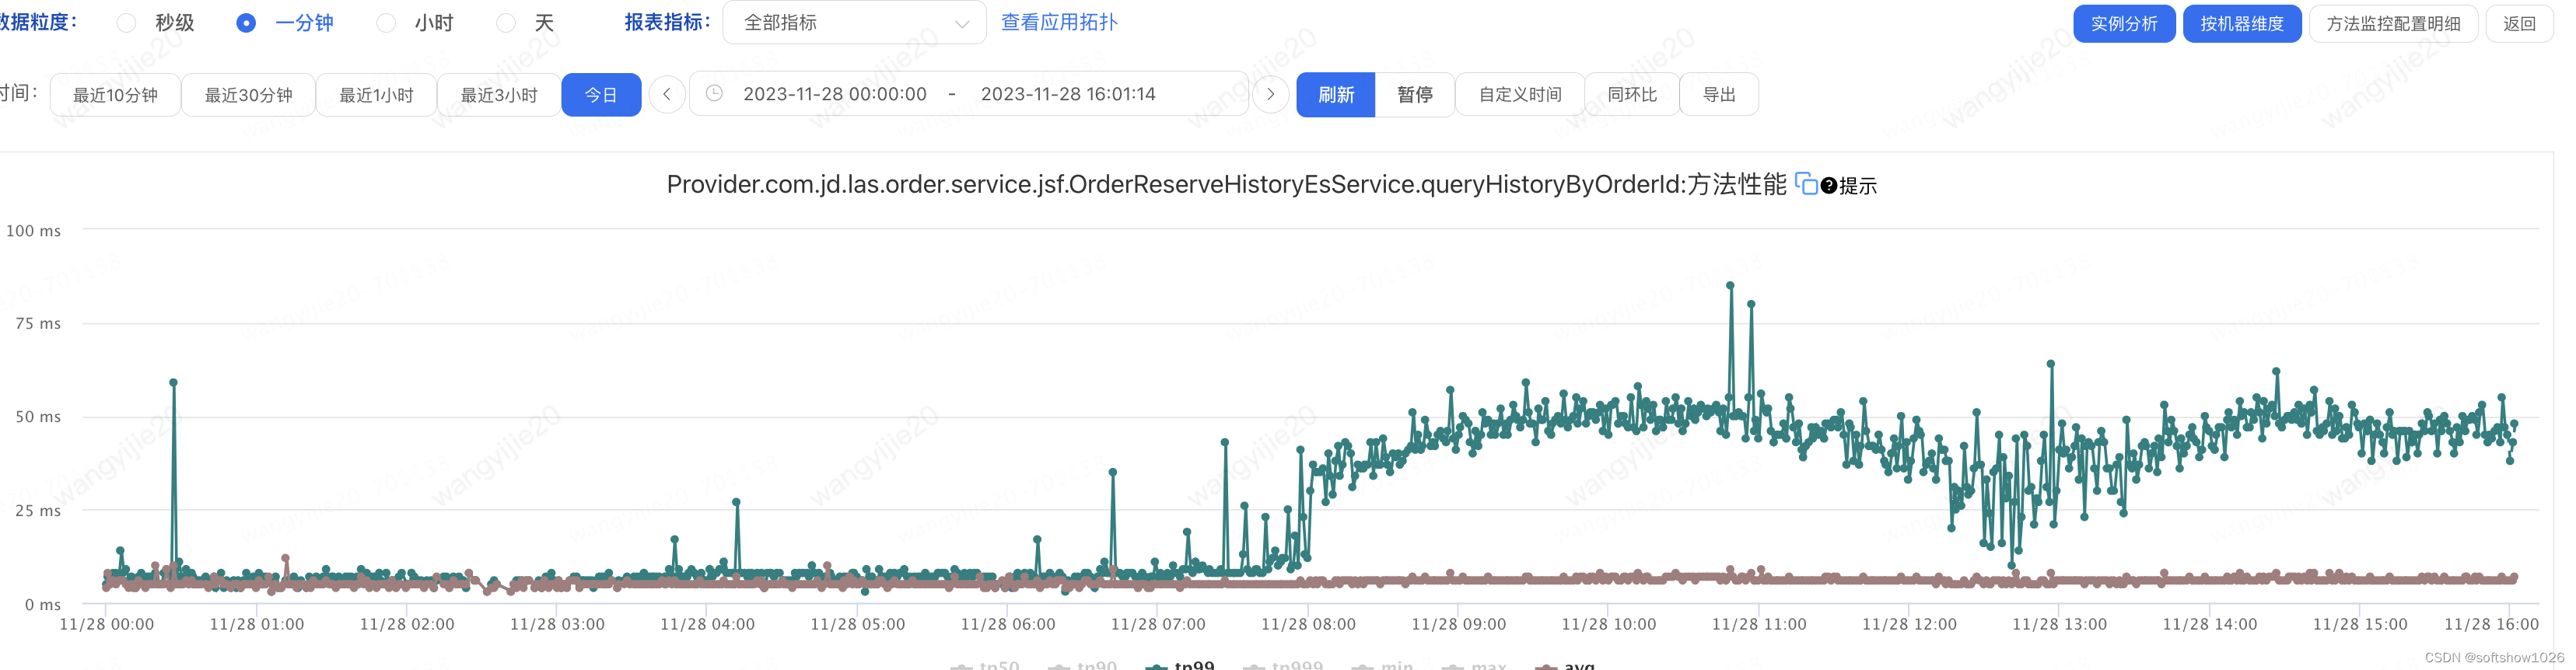Select the 天 granularity radio button
The image size is (2576, 670).
[506, 23]
